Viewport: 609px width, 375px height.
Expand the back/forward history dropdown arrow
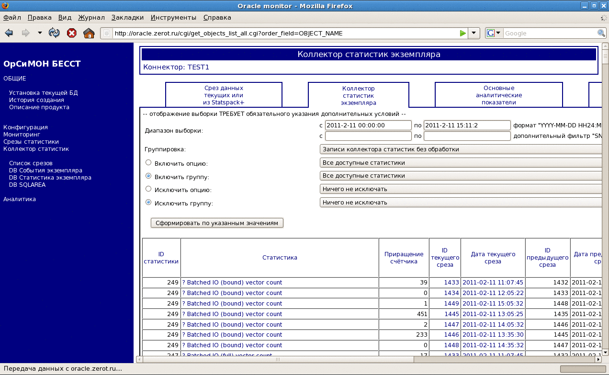40,33
